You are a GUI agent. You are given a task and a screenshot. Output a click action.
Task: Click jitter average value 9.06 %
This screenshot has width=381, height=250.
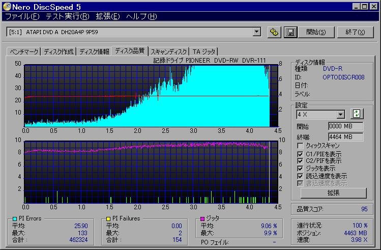tap(269, 226)
